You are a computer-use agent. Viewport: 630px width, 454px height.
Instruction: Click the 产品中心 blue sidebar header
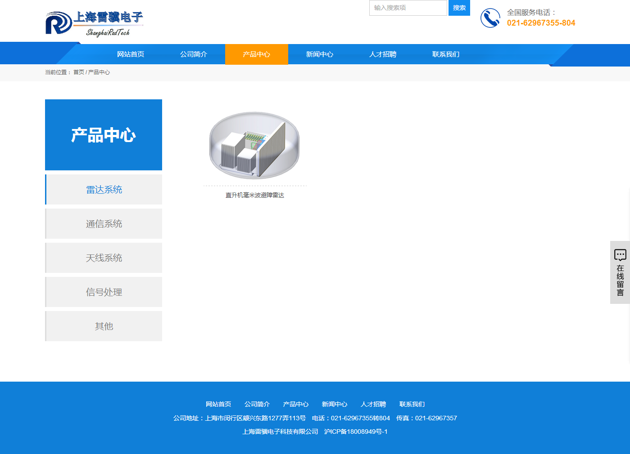104,135
